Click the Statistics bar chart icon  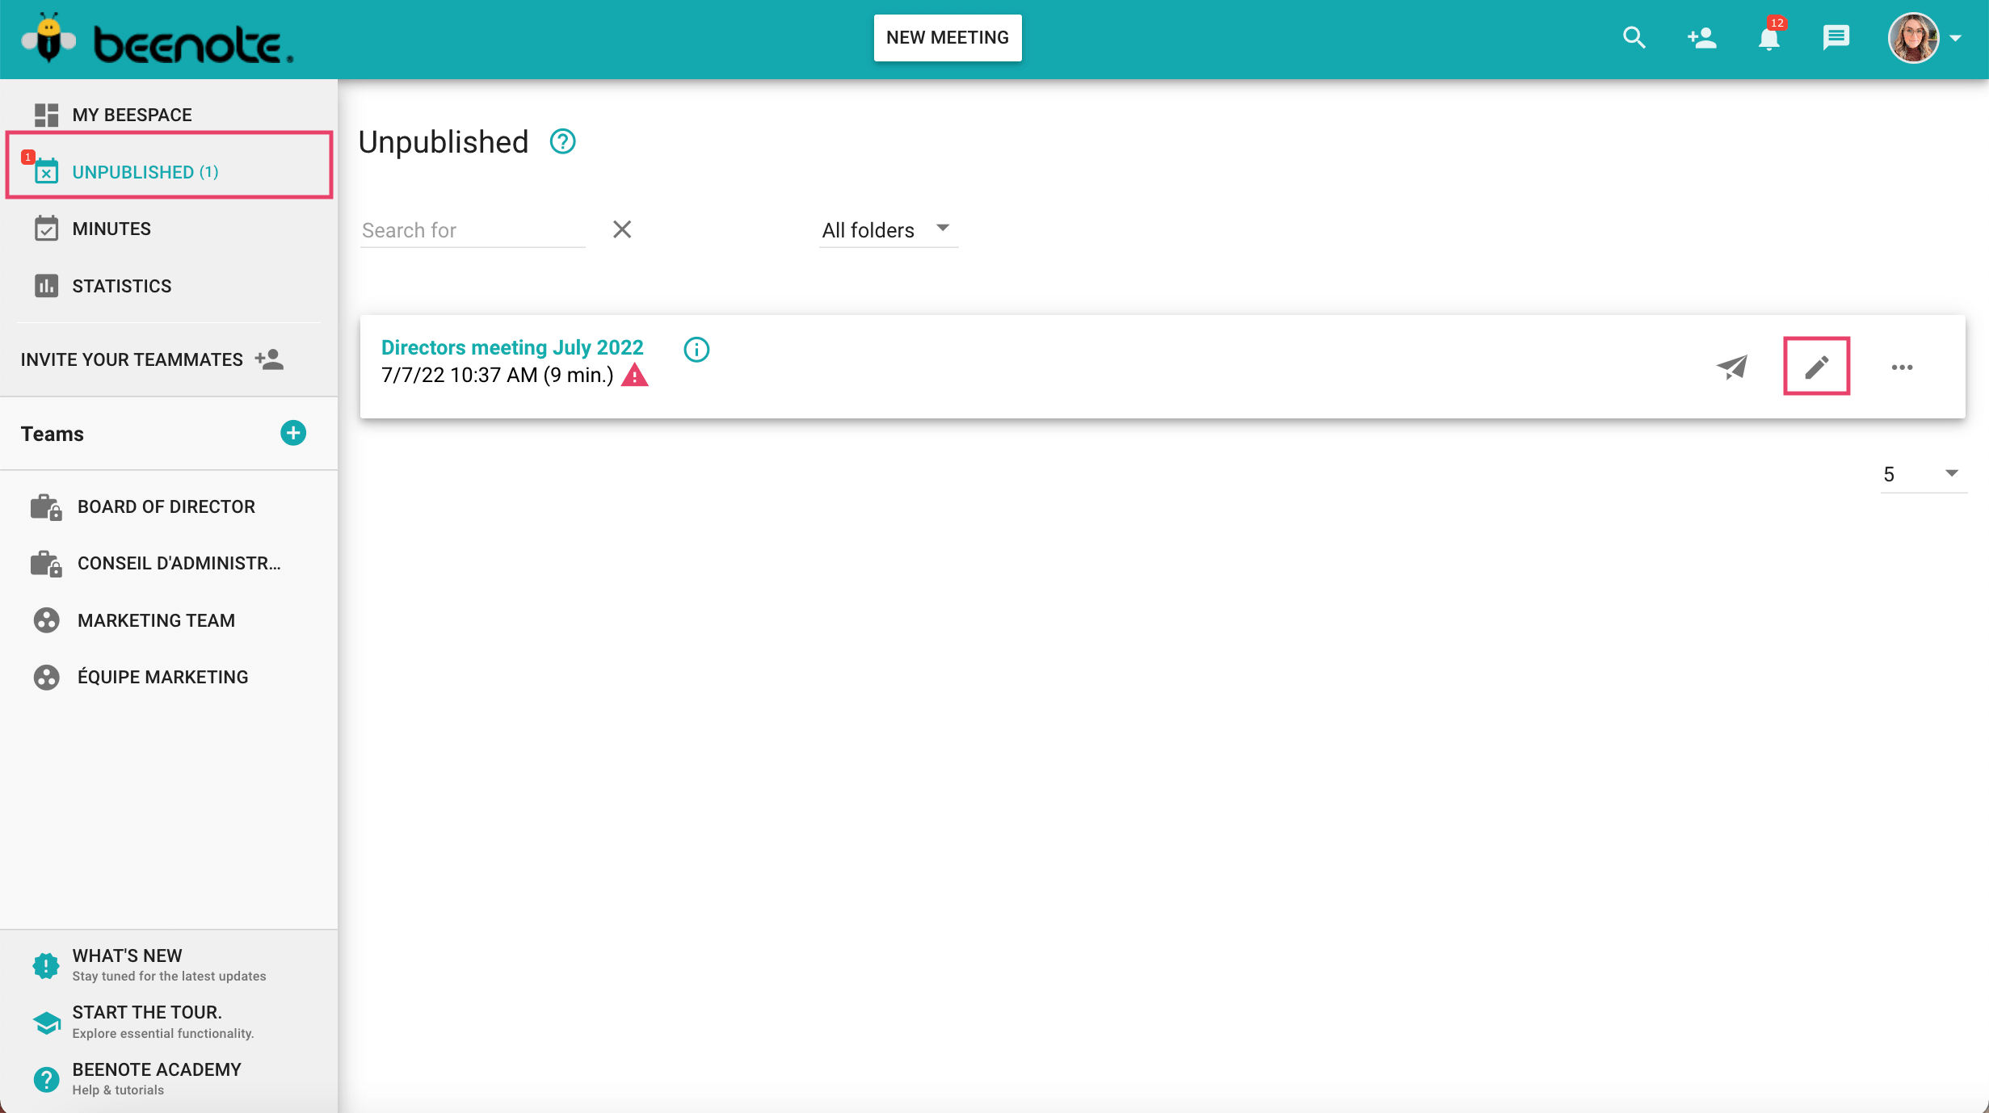46,286
